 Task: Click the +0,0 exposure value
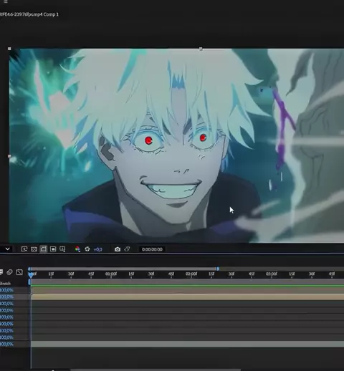(x=97, y=249)
